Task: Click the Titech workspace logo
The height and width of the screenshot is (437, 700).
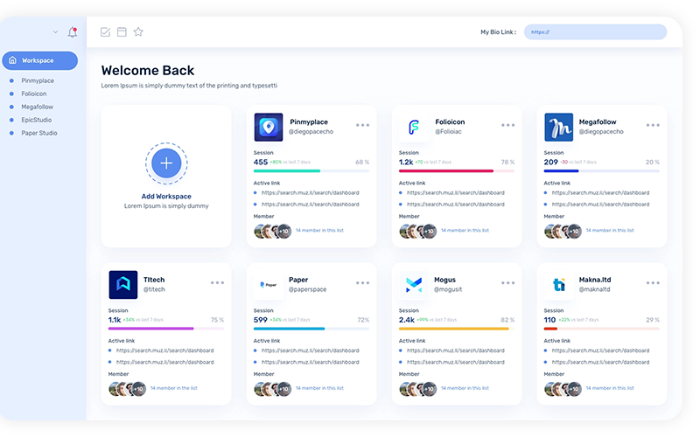Action: [123, 285]
